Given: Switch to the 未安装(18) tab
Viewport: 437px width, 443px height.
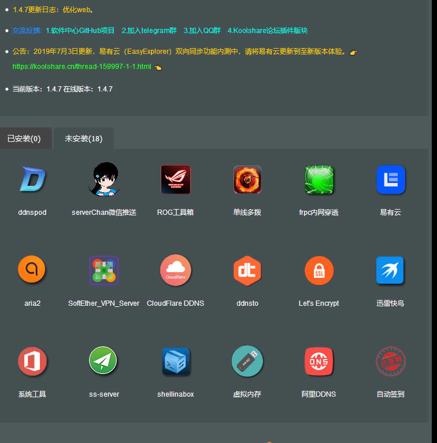Looking at the screenshot, I should 83,139.
